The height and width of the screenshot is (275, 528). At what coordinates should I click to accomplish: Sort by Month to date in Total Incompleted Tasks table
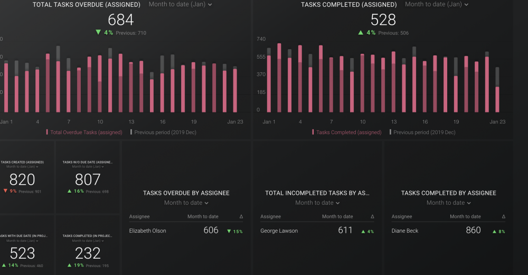point(337,216)
